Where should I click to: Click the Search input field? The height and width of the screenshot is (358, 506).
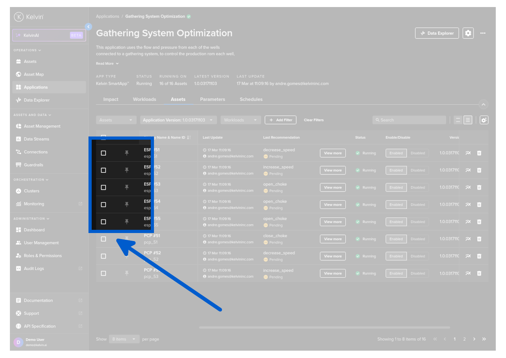point(409,120)
